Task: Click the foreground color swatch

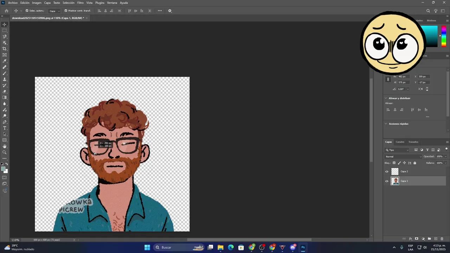Action: click(3, 169)
